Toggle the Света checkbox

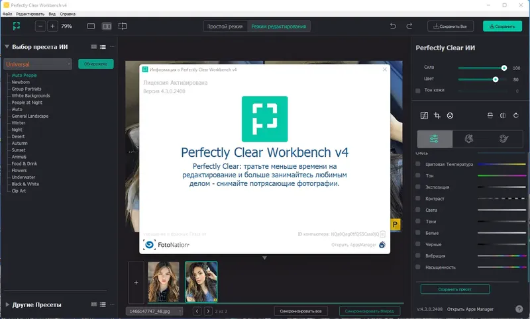418,210
